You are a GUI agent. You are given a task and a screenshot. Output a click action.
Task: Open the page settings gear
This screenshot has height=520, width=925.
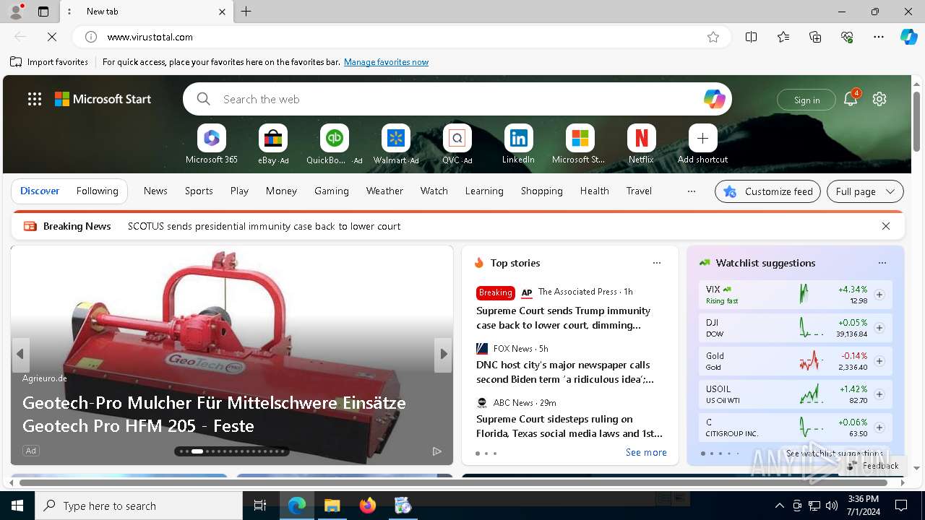click(x=879, y=99)
